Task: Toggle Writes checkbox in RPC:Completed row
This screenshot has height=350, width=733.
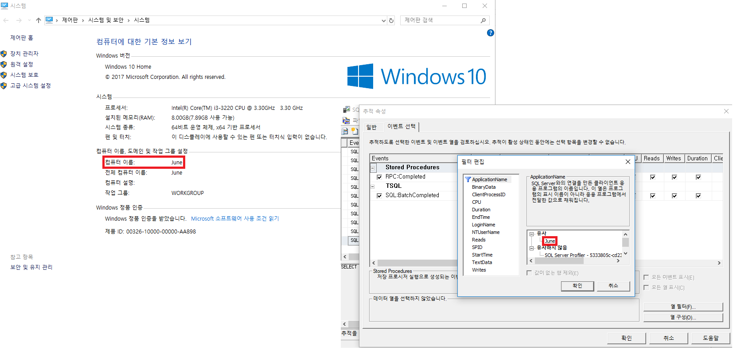Action: [x=674, y=177]
